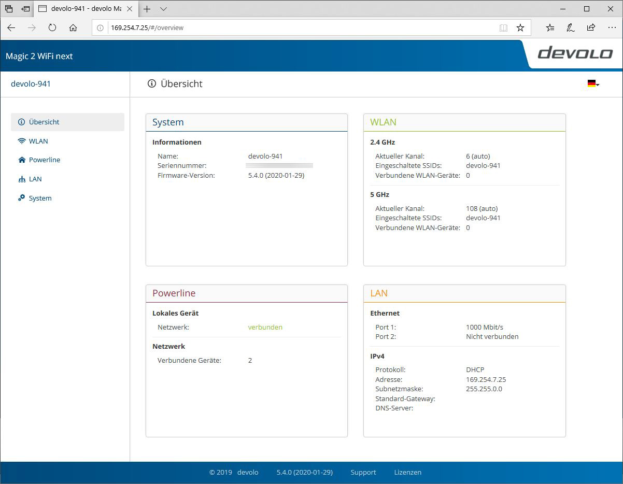Open a new tab with the plus icon
Image resolution: width=623 pixels, height=484 pixels.
147,9
